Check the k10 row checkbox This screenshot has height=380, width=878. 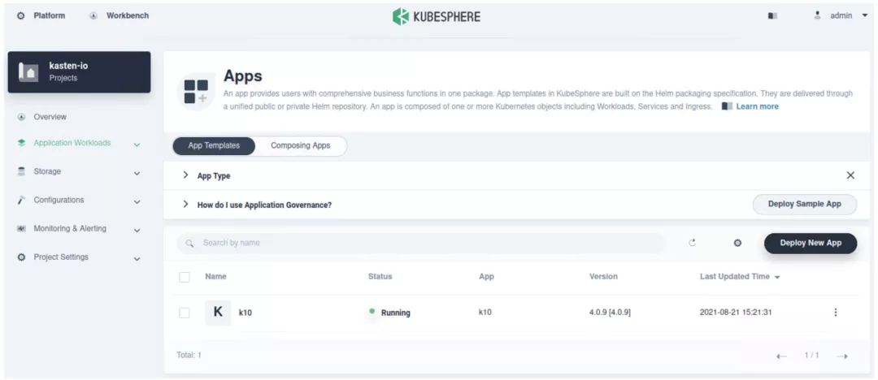185,313
